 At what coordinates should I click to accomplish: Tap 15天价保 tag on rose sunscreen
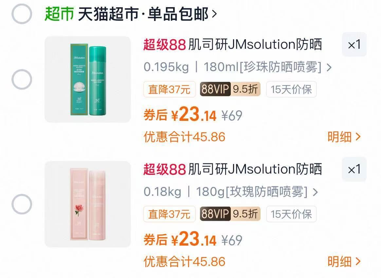point(291,214)
